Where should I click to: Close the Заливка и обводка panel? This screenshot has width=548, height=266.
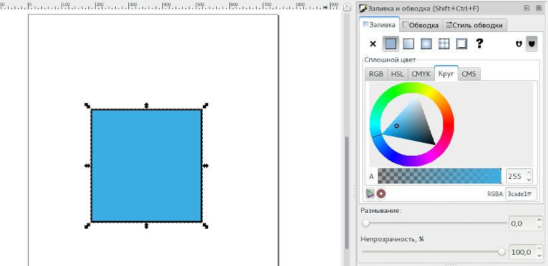click(539, 8)
